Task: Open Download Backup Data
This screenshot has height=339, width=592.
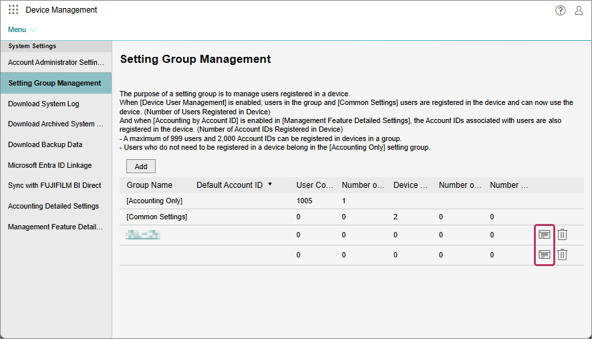Action: (x=45, y=144)
